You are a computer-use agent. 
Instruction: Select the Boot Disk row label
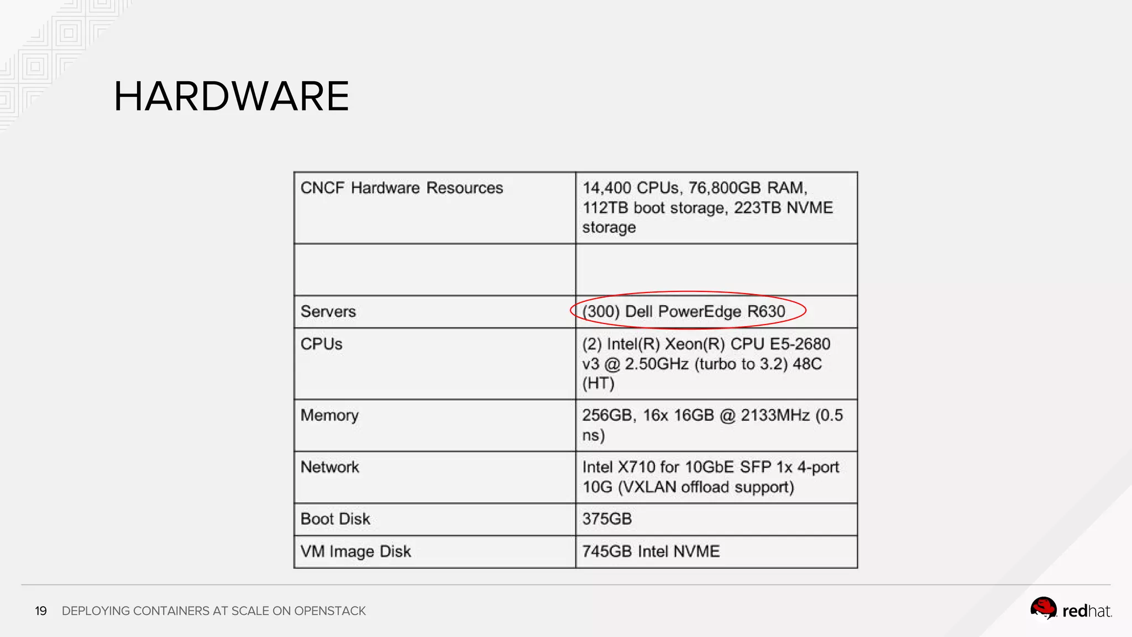tap(336, 519)
